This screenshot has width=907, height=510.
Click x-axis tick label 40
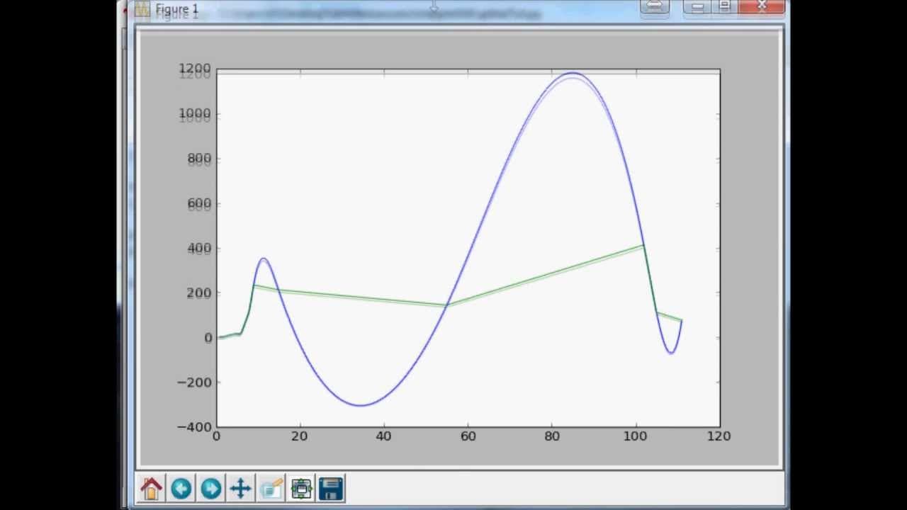383,436
